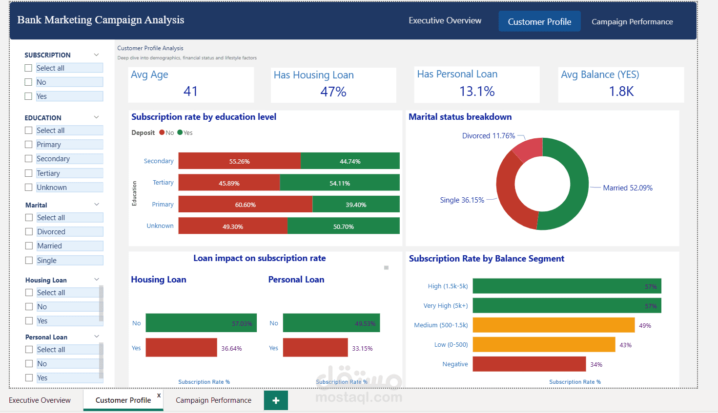Select Housing Loan Yes bar 36.64%
Viewport: 718px width, 413px height.
181,348
